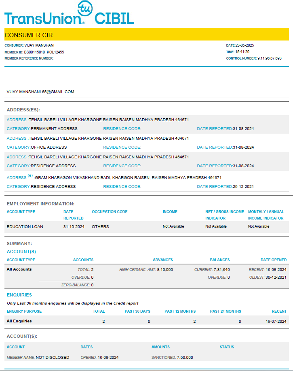
Task: Click the recent enquiry date 19-07-2024
Action: click(276, 321)
